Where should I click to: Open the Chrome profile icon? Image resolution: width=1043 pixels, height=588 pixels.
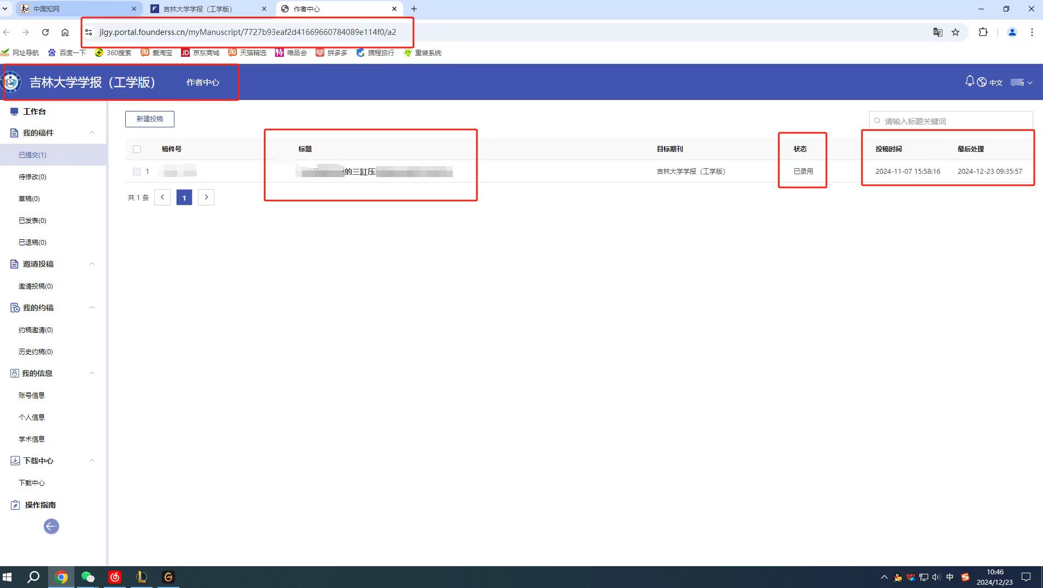[1012, 32]
